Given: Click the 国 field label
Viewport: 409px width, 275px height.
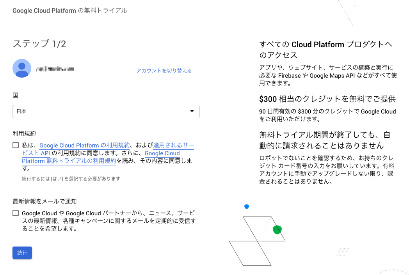Looking at the screenshot, I should point(15,96).
